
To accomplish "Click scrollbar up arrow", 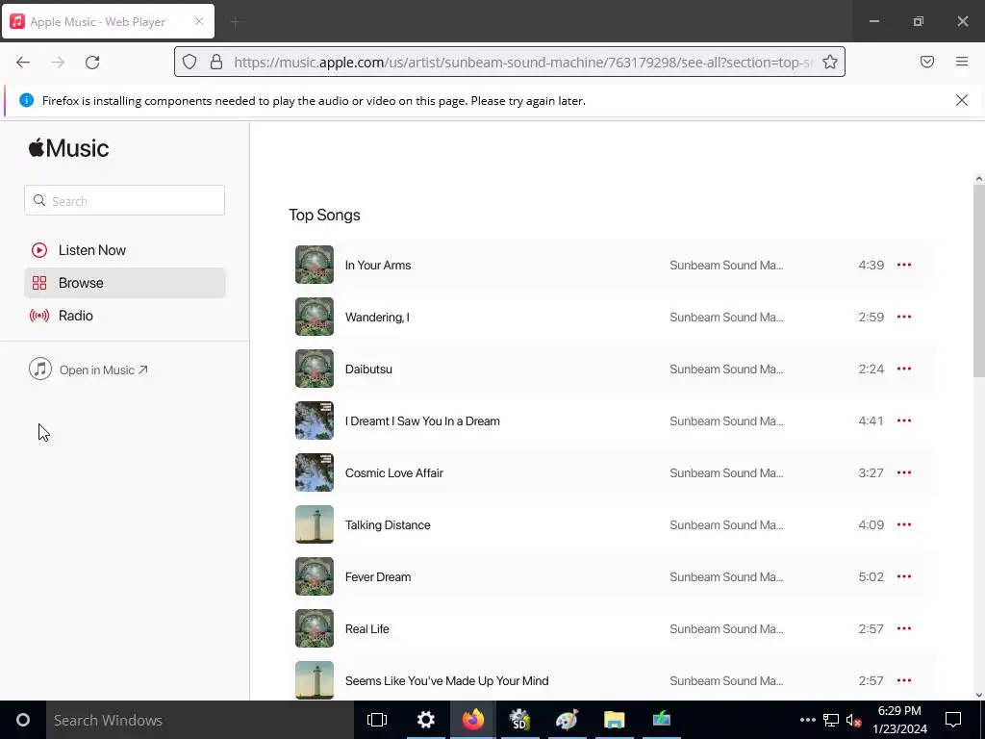I will 978,179.
